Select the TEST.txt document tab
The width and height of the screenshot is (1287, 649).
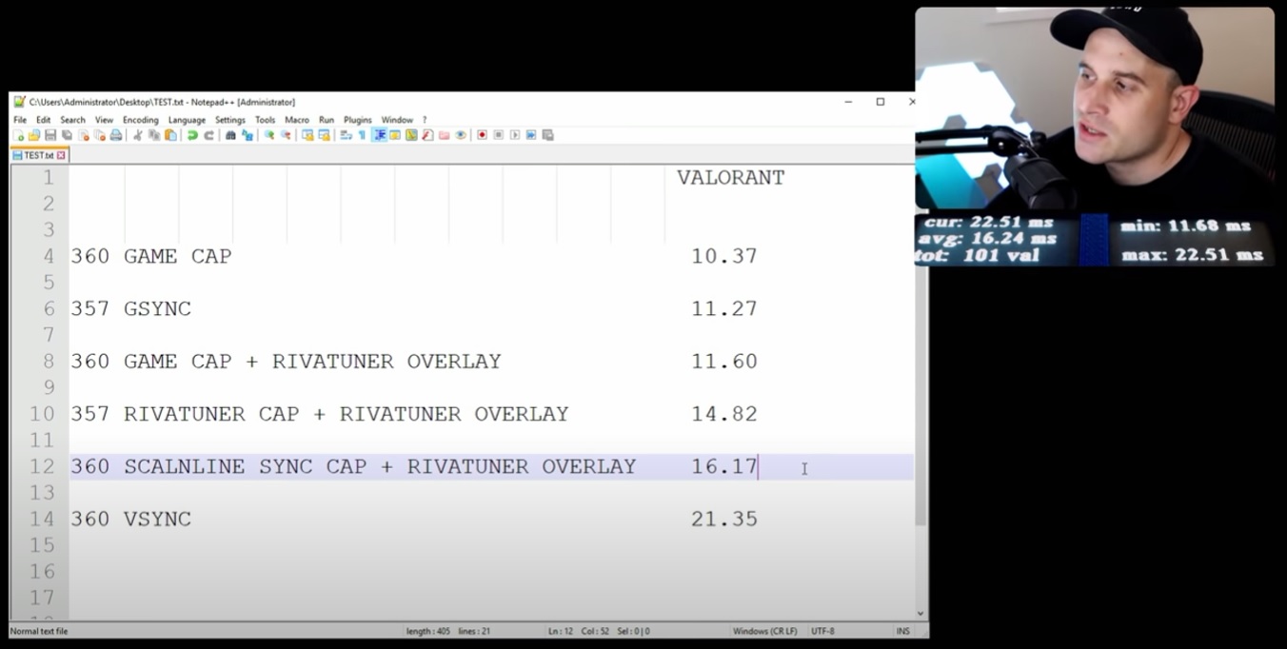pyautogui.click(x=39, y=155)
